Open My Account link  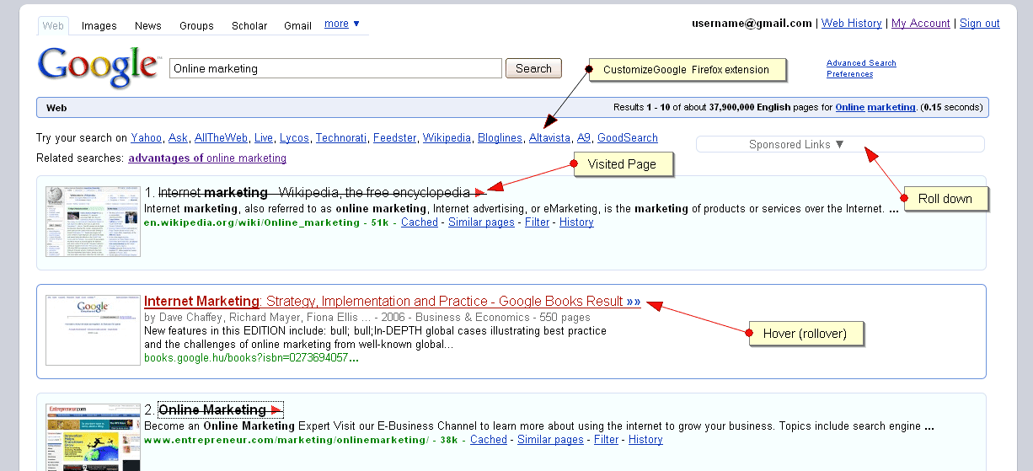[x=920, y=24]
